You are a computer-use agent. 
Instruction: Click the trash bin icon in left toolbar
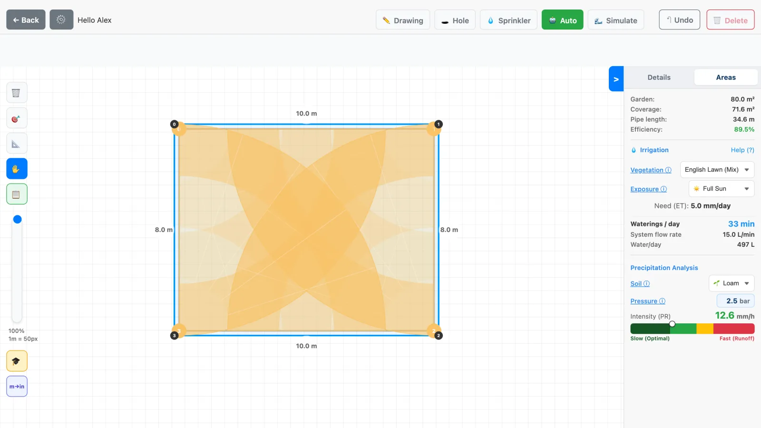coord(17,93)
